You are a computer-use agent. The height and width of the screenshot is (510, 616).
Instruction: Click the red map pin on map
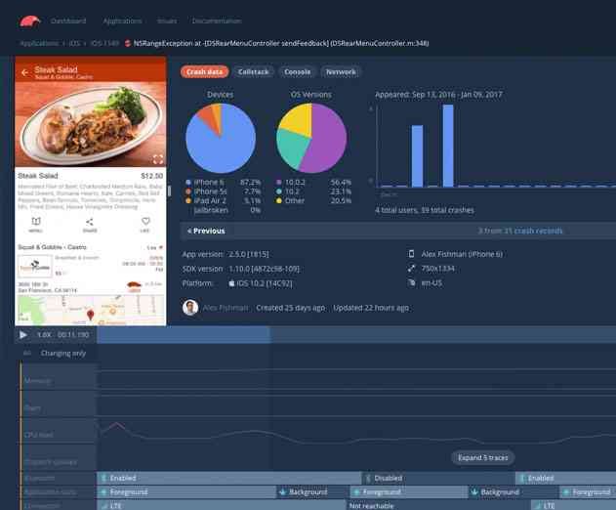click(x=91, y=315)
